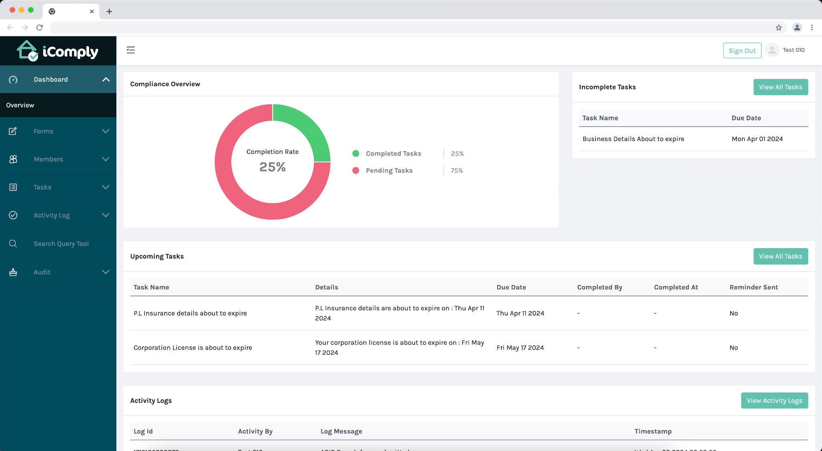
Task: Open a new browser tab
Action: 109,11
